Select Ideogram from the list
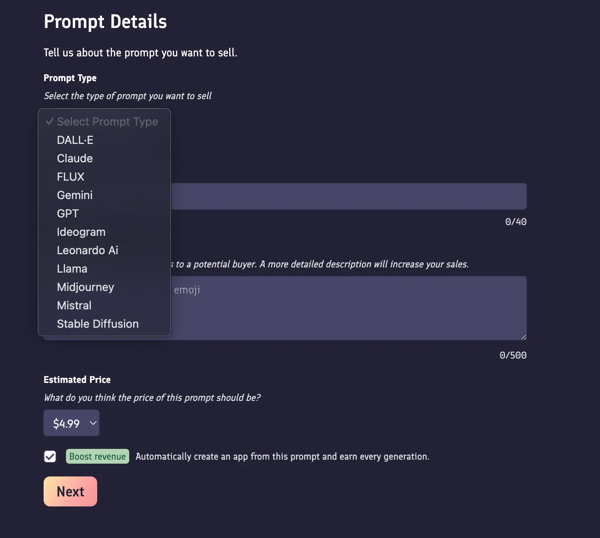This screenshot has width=600, height=538. tap(81, 232)
